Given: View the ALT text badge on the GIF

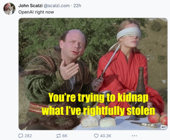Looking at the screenshot, I should click(x=164, y=127).
